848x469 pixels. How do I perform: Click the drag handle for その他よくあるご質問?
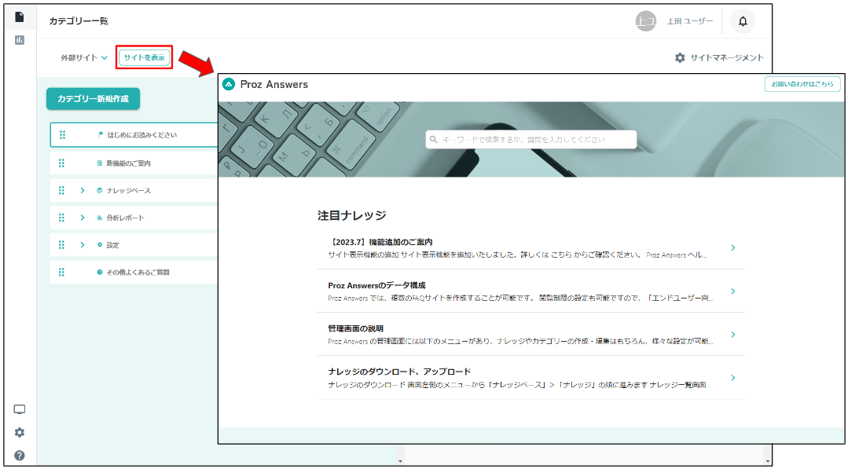(61, 273)
